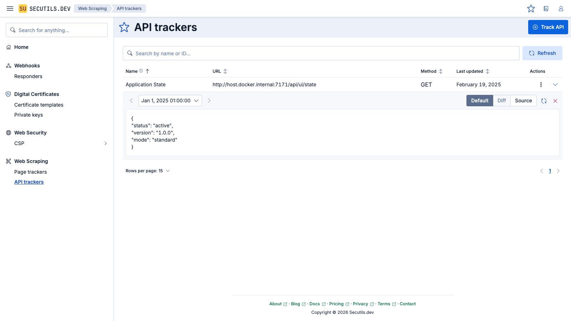Open the documentation book icon
Image resolution: width=571 pixels, height=321 pixels.
(546, 9)
